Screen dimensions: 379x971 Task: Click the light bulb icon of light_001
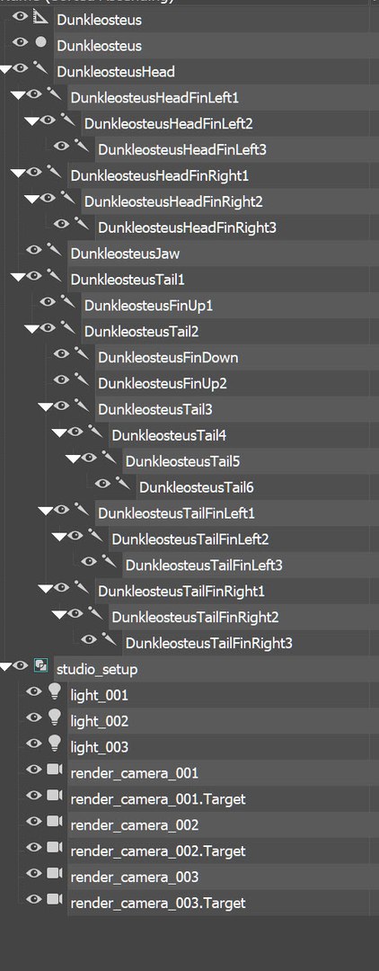pyautogui.click(x=55, y=692)
